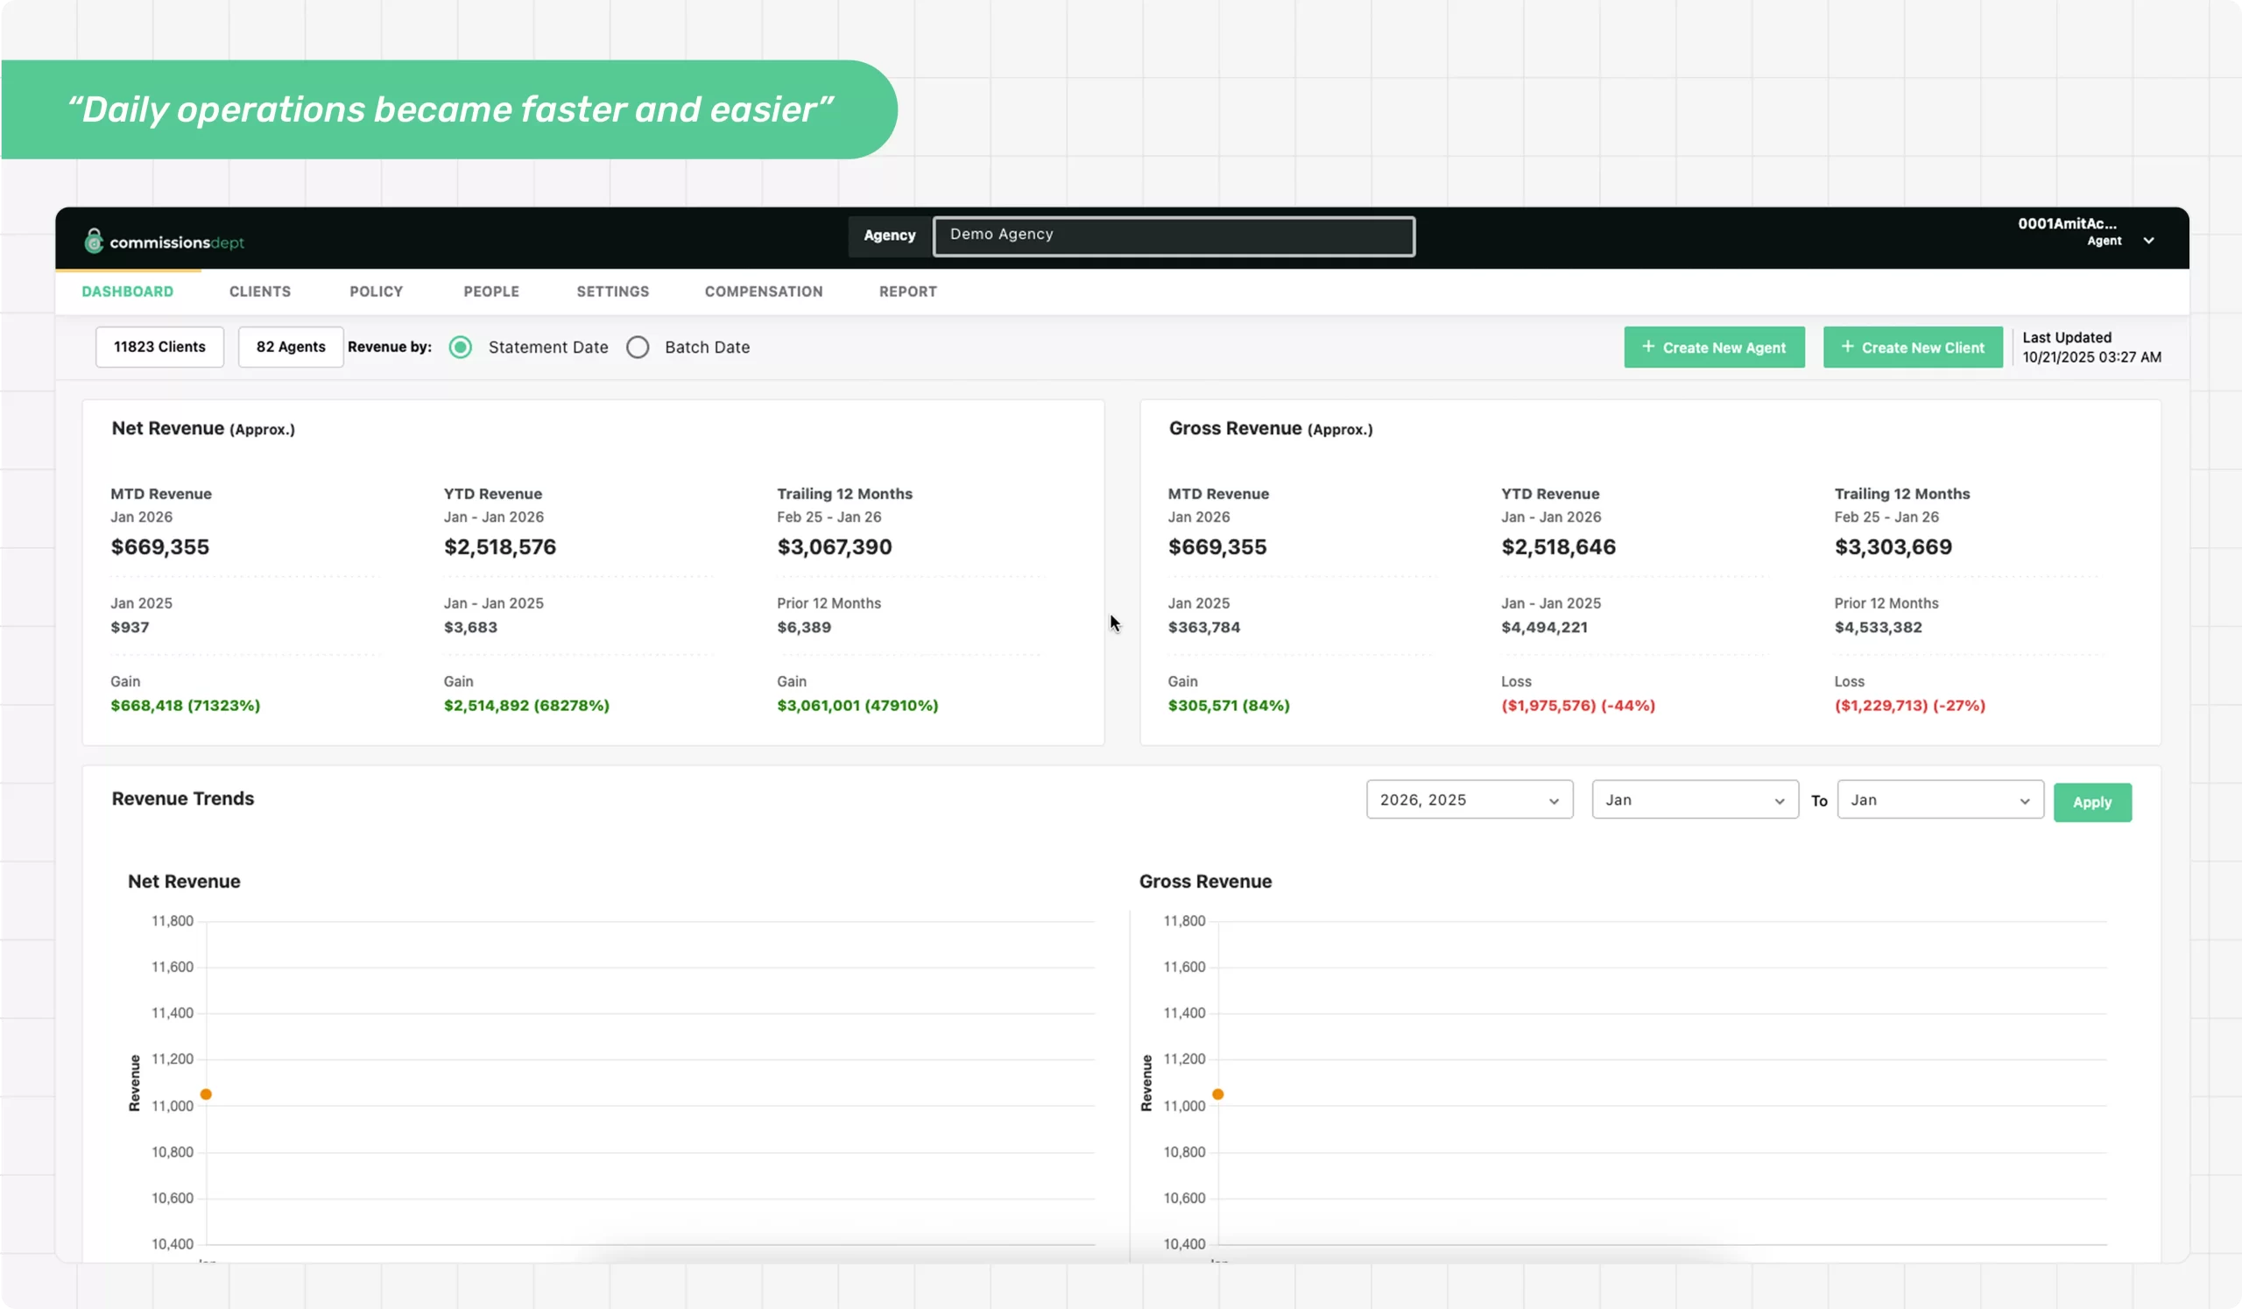Open the SETTINGS tab

pos(612,291)
